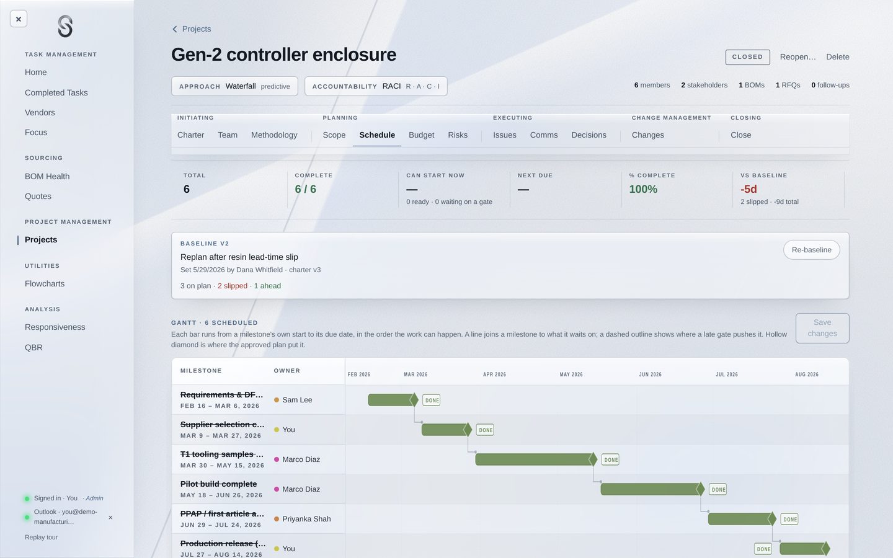This screenshot has width=893, height=558.
Task: Click DONE badge on Requirements row
Action: tap(432, 400)
